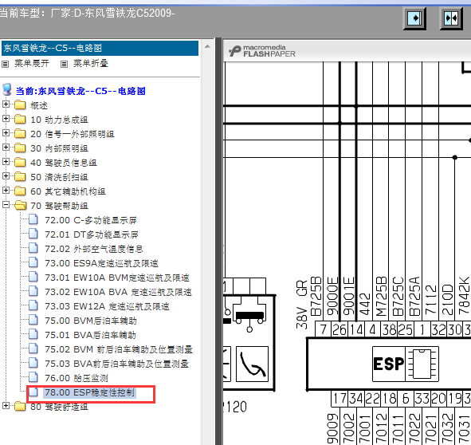Click the folder icon for 概述

point(20,105)
